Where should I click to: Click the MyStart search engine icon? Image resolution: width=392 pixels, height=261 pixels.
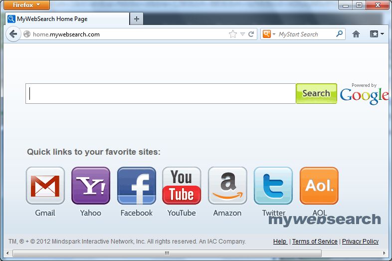(267, 34)
